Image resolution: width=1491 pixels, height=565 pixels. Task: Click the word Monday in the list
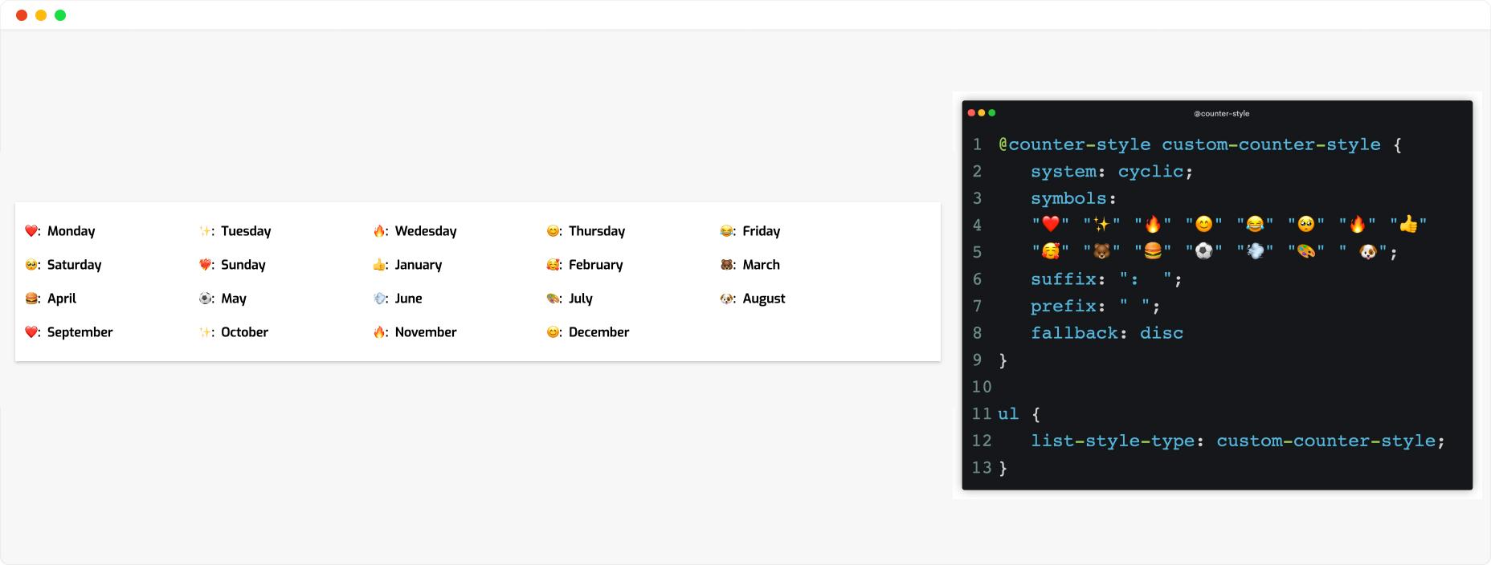click(x=71, y=231)
